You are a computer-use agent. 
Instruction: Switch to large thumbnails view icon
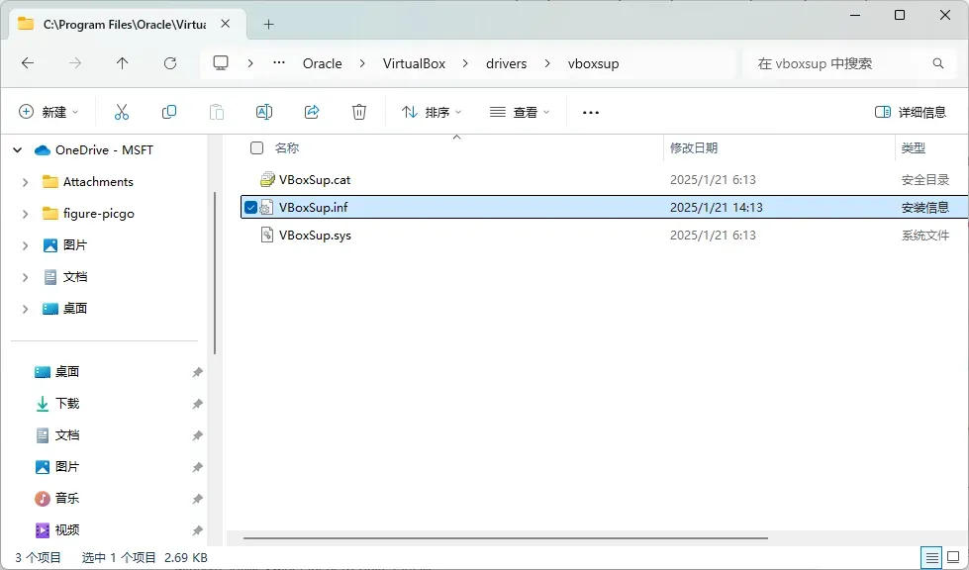(955, 558)
